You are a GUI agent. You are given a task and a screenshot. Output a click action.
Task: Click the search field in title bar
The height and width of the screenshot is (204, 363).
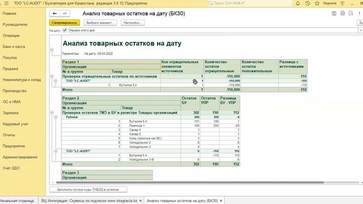(x=249, y=3)
